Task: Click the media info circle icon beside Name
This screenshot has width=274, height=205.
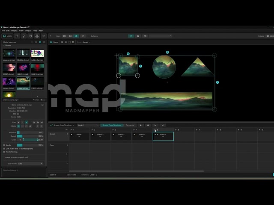Action: 42,105
